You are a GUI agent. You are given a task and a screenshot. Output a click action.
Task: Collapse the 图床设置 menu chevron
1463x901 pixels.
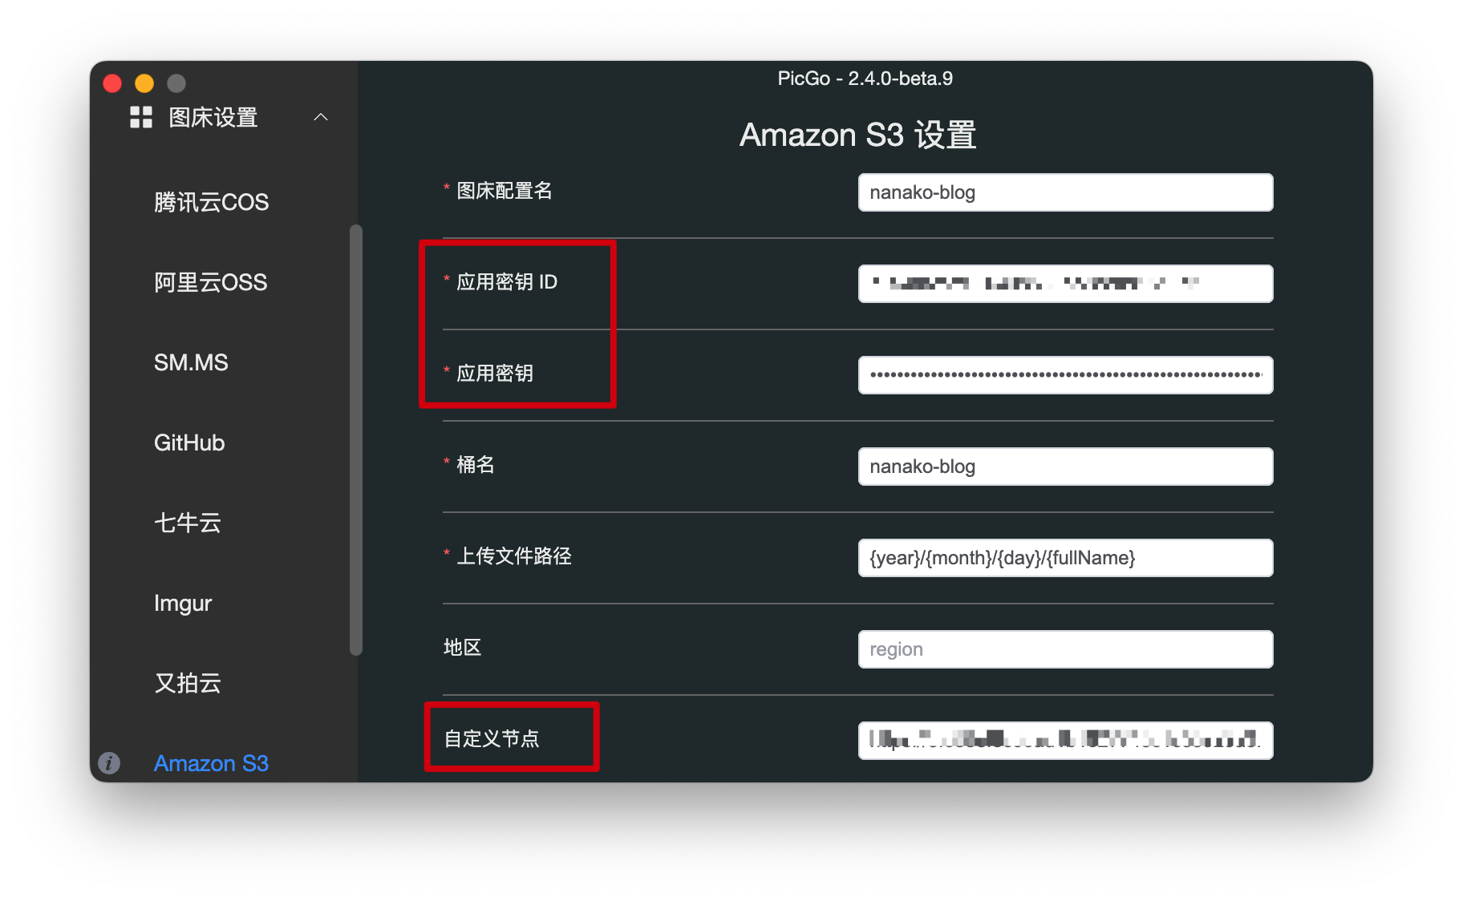pyautogui.click(x=321, y=118)
